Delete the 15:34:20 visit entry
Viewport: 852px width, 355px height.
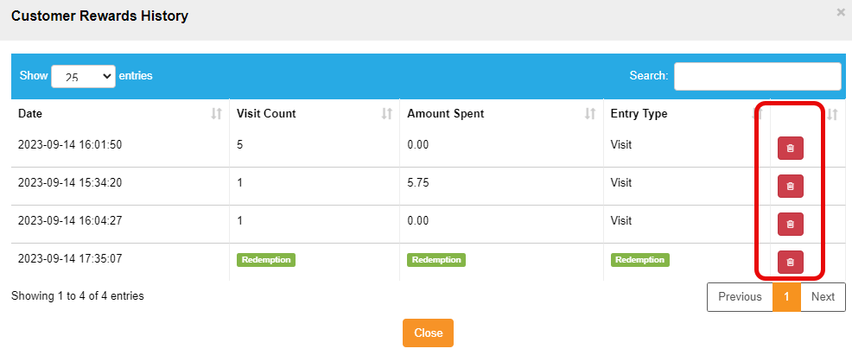click(x=790, y=186)
